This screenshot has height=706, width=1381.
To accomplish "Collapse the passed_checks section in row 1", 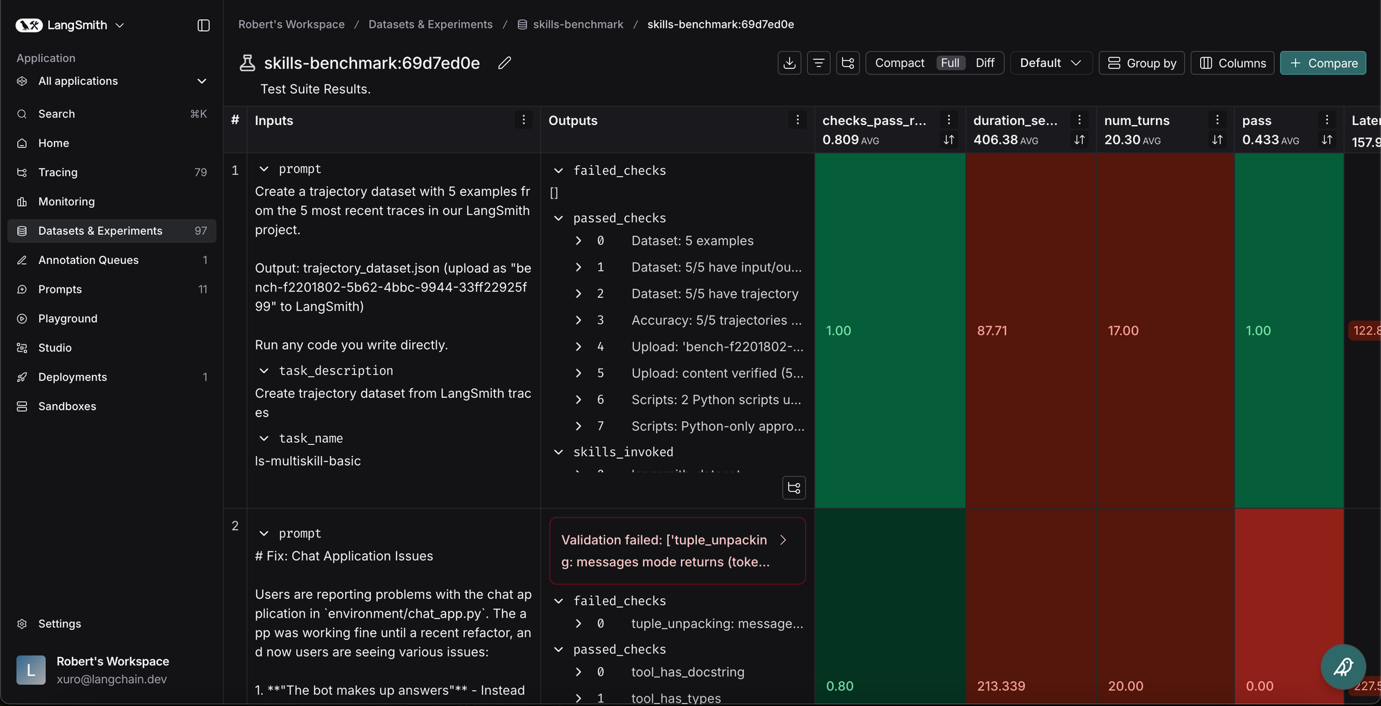I will point(559,218).
